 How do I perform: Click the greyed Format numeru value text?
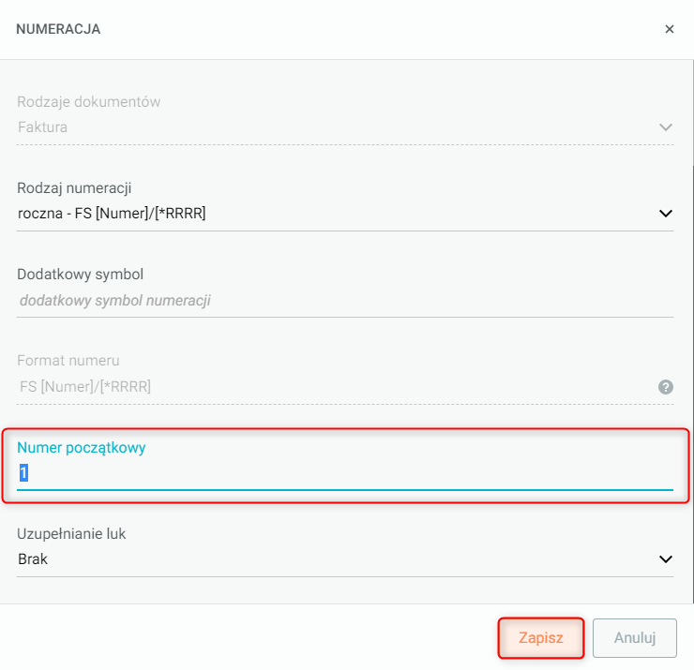point(84,386)
